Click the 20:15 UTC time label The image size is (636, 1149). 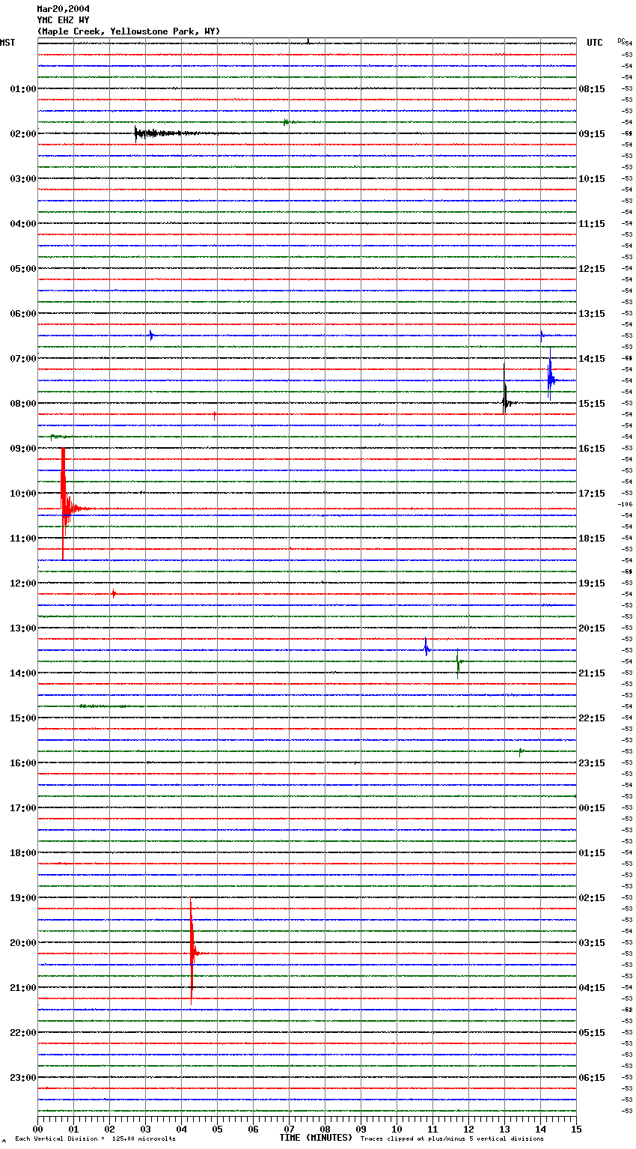click(x=592, y=628)
